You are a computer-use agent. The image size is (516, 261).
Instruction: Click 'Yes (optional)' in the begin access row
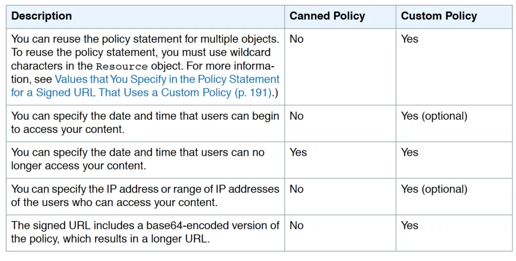click(x=434, y=116)
